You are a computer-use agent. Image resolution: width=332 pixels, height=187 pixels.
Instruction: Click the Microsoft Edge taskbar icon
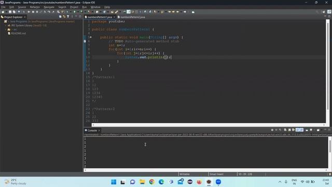point(161,182)
